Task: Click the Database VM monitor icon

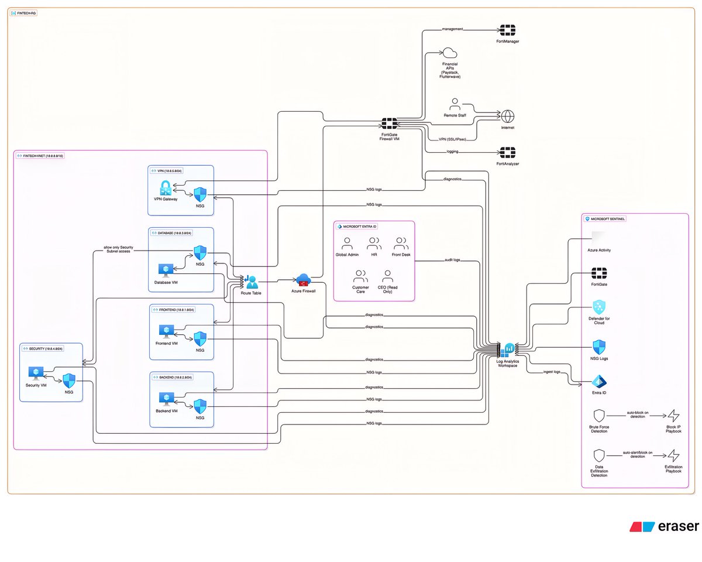Action: pyautogui.click(x=166, y=270)
